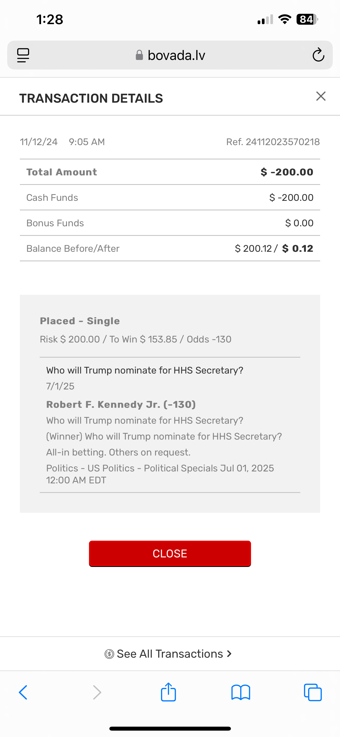Open See All Transactions link
340x737 pixels.
pos(169,654)
